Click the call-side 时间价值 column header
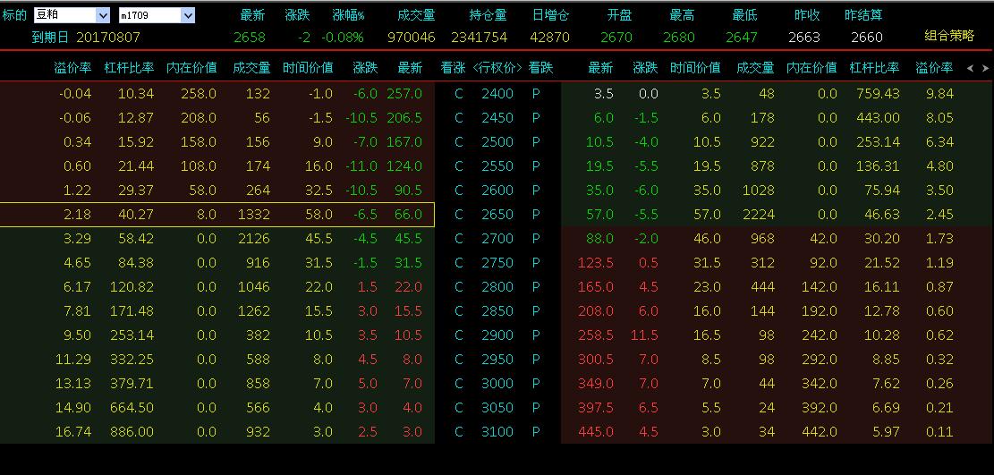Screen dimensions: 994x475 click(308, 67)
